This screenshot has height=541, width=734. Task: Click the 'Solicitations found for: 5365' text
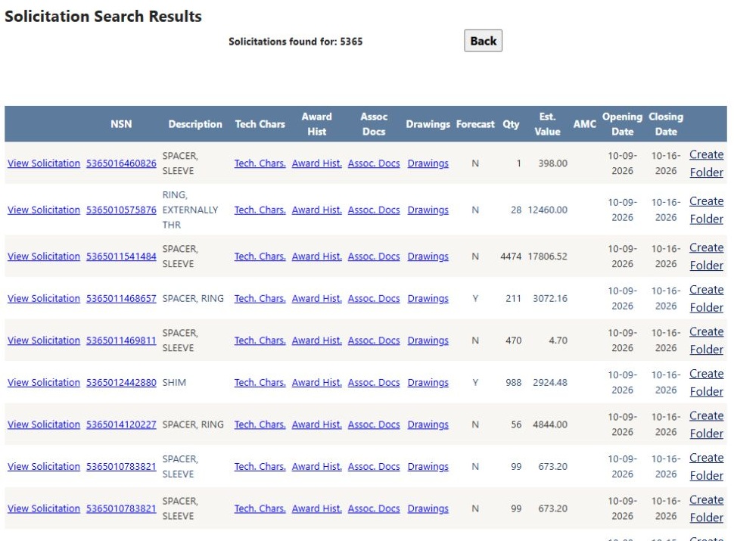(x=295, y=42)
